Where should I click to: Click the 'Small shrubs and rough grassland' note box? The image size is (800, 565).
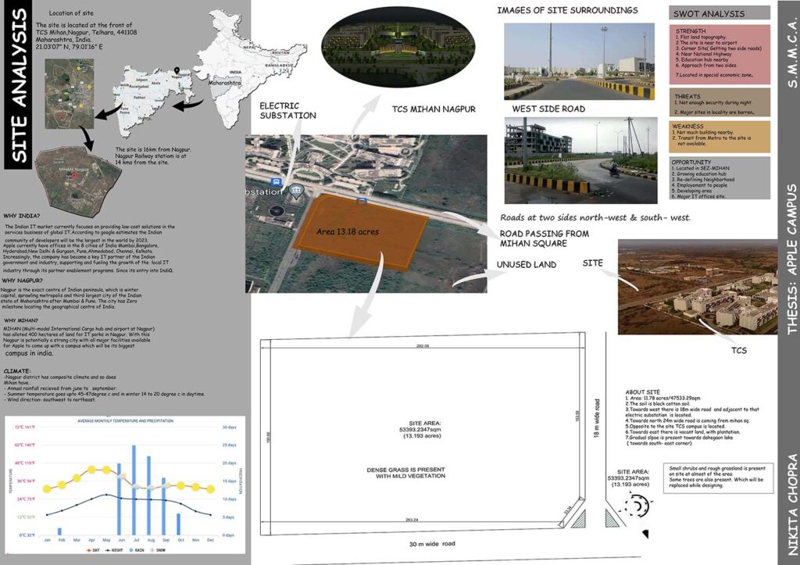pos(718,477)
